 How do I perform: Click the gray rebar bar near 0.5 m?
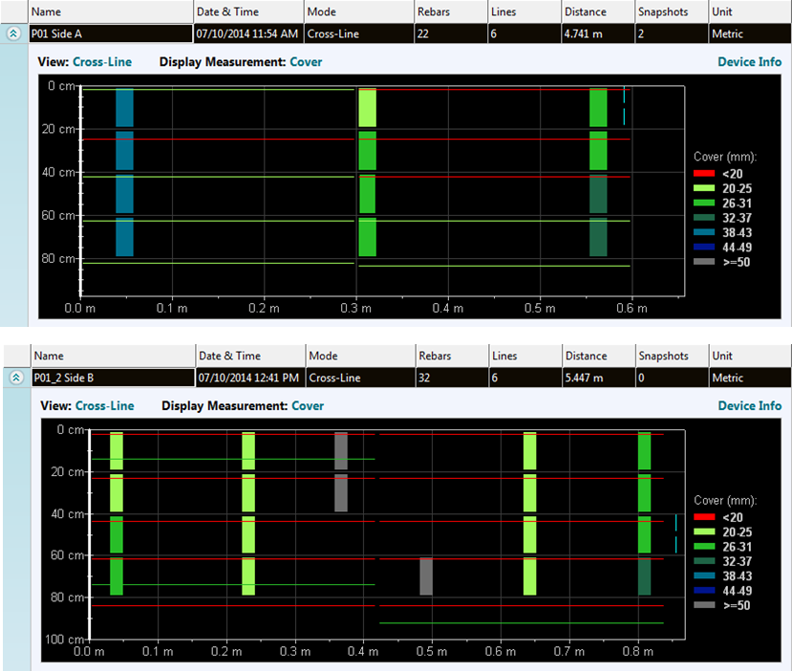[426, 576]
